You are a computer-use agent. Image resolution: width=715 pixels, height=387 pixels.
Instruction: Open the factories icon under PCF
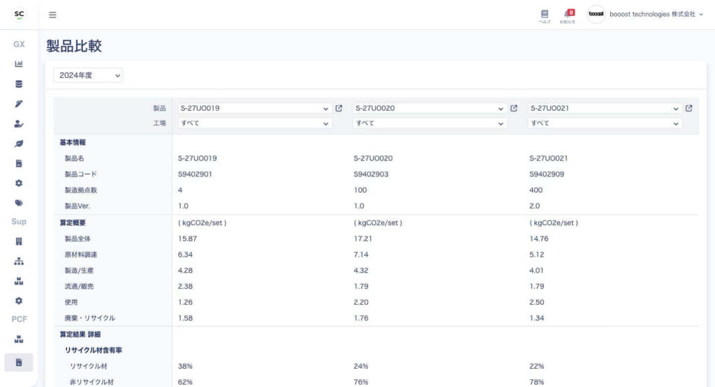(19, 340)
